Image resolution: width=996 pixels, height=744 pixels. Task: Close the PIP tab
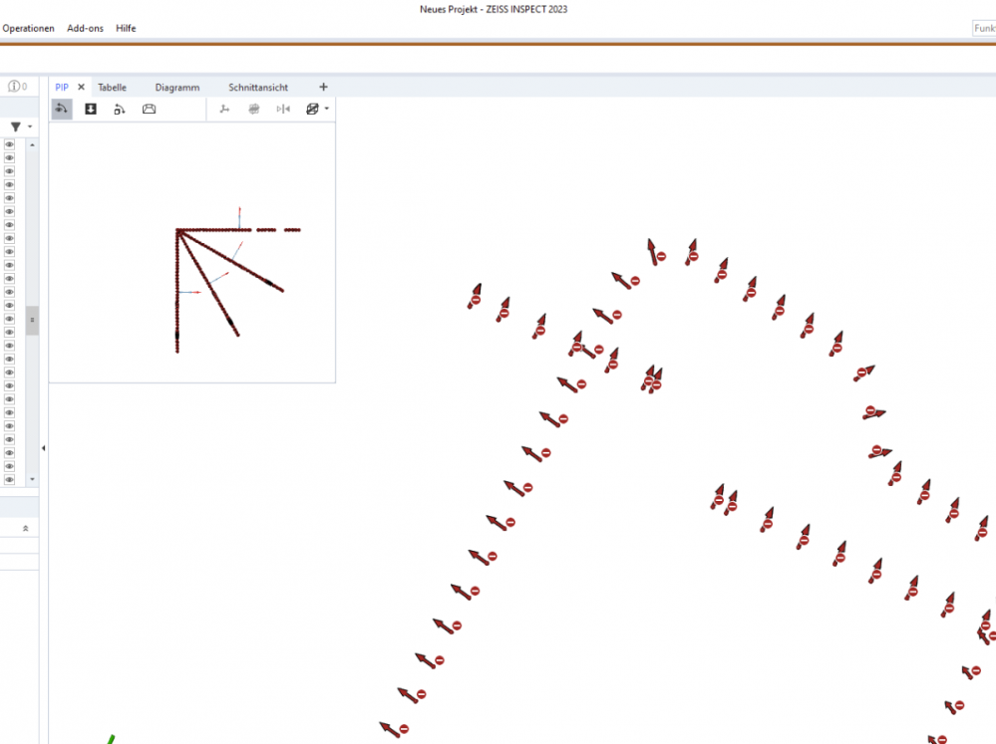point(82,88)
